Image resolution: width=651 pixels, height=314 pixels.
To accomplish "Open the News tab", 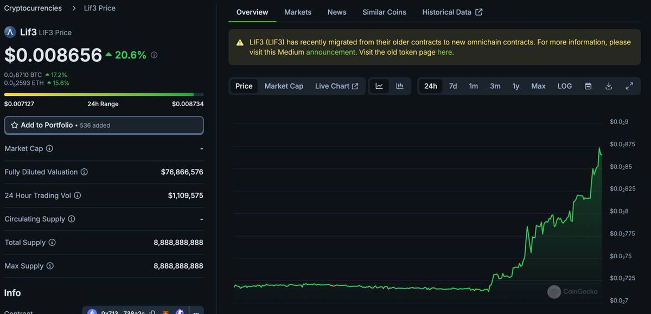I will pyautogui.click(x=337, y=12).
